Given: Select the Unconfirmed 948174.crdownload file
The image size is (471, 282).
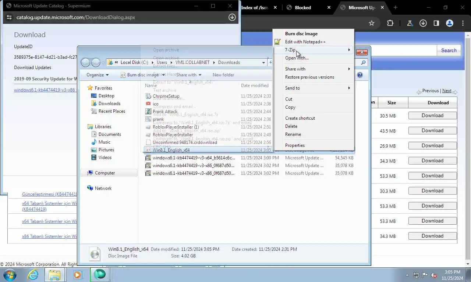Looking at the screenshot, I should click(x=185, y=142).
